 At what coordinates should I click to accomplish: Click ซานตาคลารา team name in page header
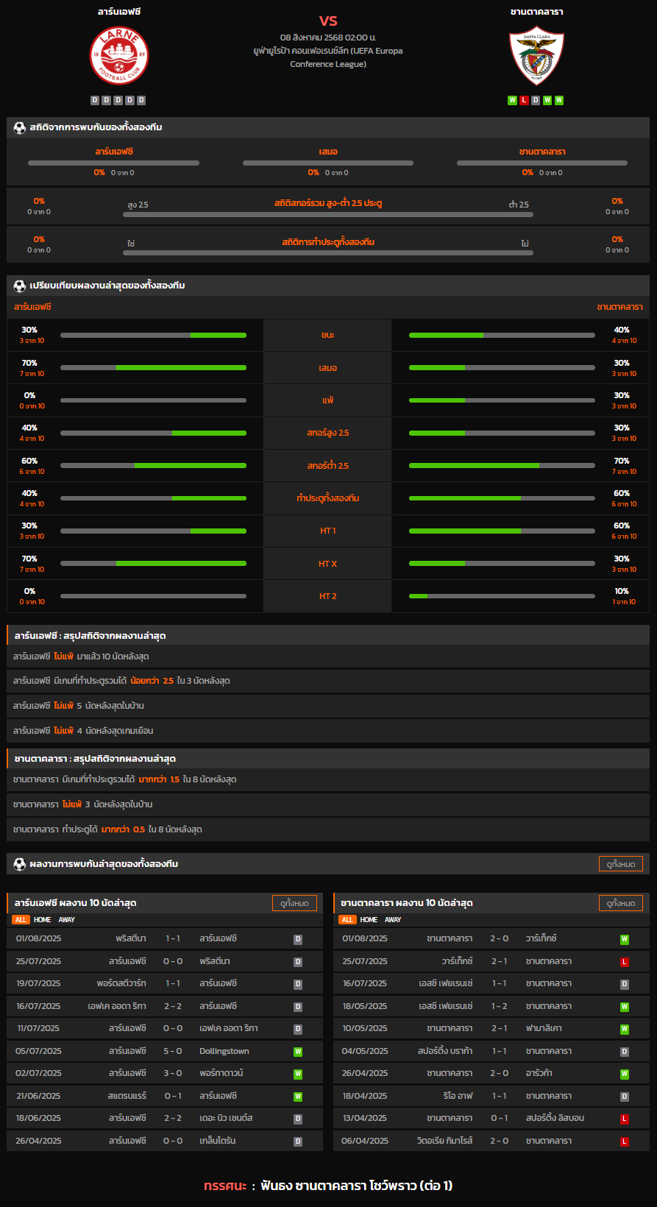point(537,12)
